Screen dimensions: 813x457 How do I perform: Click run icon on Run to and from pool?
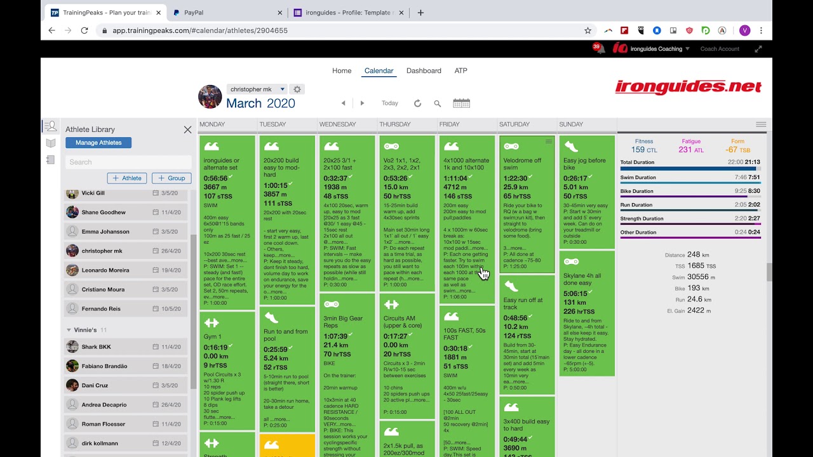[x=271, y=317]
